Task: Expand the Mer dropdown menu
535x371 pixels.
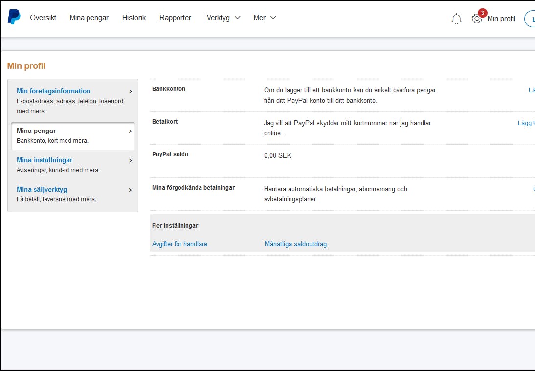Action: (x=265, y=18)
